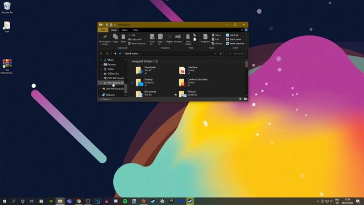Click Invert selection in ribbon
This screenshot has width=364, height=205.
coord(235,43)
